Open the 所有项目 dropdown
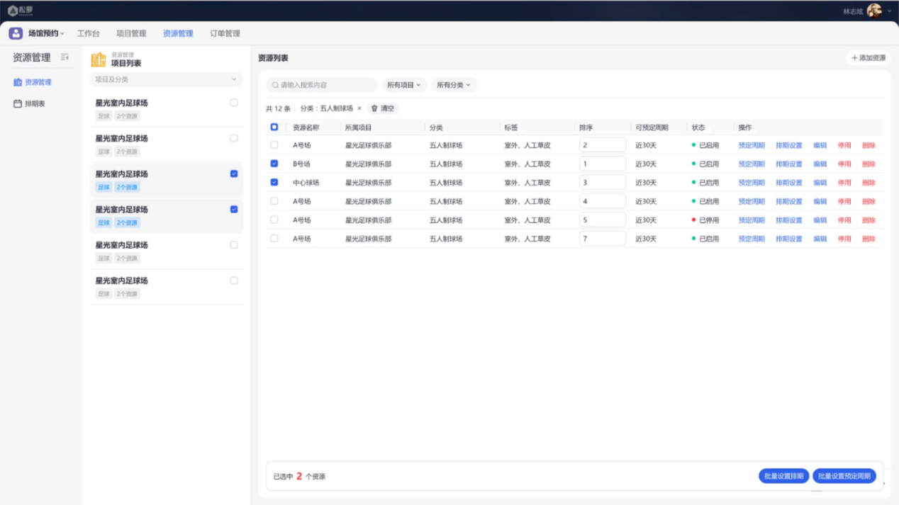Viewport: 899px width, 505px height. pyautogui.click(x=404, y=85)
